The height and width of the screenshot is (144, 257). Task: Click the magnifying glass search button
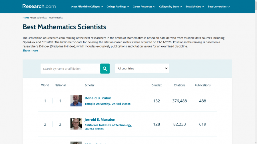click(x=105, y=69)
